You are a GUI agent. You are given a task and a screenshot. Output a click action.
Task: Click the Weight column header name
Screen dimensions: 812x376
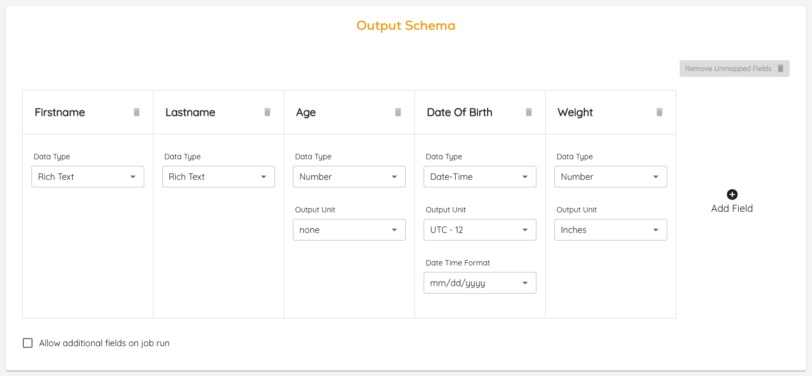click(575, 112)
